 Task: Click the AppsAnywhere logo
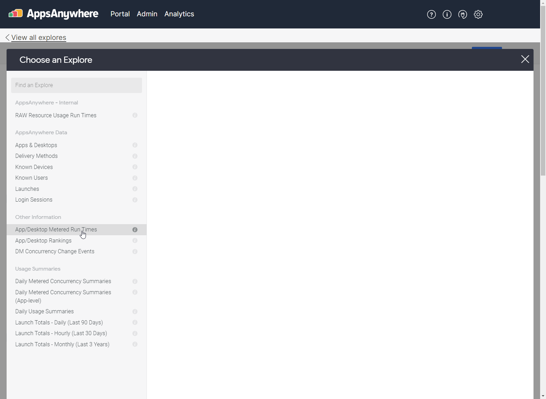(54, 14)
